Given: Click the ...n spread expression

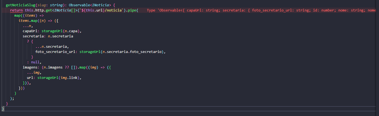Looking at the screenshot, I should coord(28,26).
